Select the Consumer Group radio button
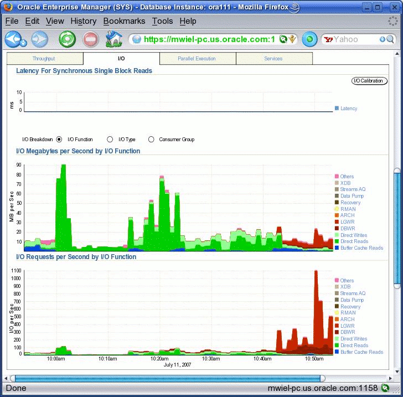The width and height of the screenshot is (403, 397). point(151,140)
